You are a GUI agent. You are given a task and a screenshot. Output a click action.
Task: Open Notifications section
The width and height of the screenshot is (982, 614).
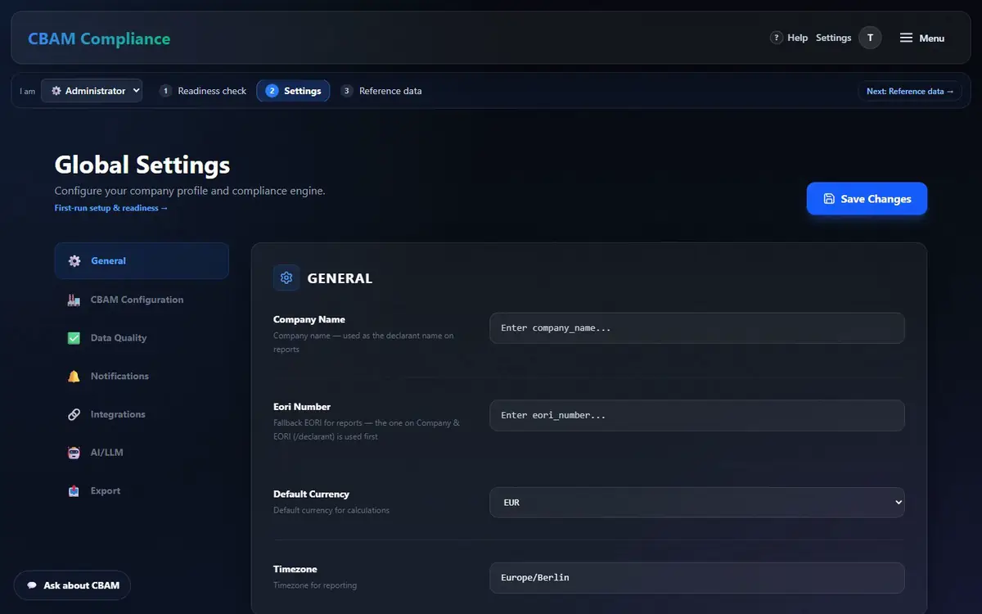click(142, 377)
